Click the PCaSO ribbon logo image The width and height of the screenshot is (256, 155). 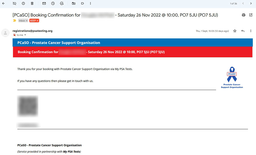(x=232, y=77)
